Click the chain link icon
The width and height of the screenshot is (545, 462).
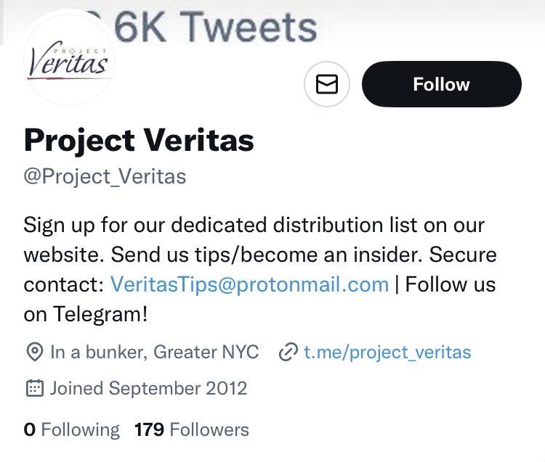point(288,352)
